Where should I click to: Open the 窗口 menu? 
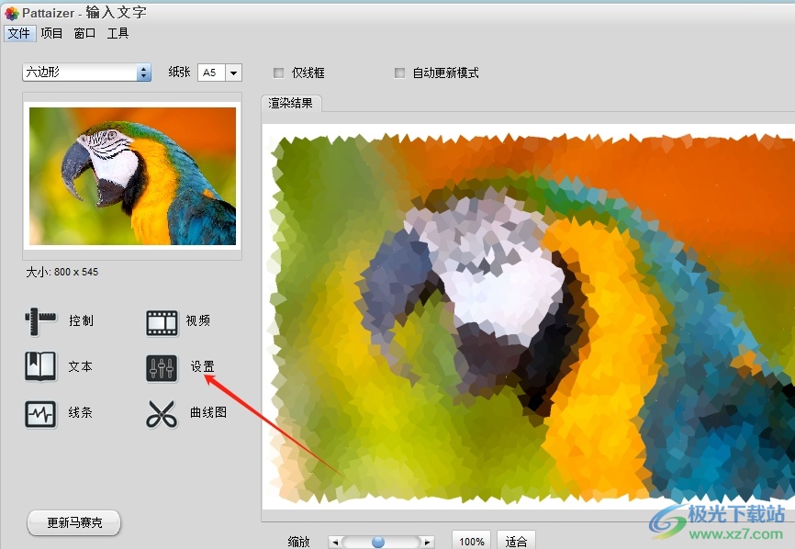[84, 33]
